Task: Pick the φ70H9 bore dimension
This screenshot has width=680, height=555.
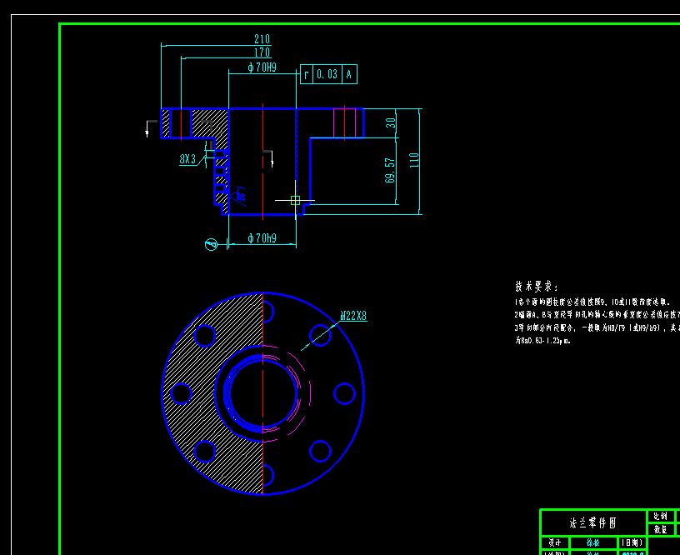Action: (262, 67)
